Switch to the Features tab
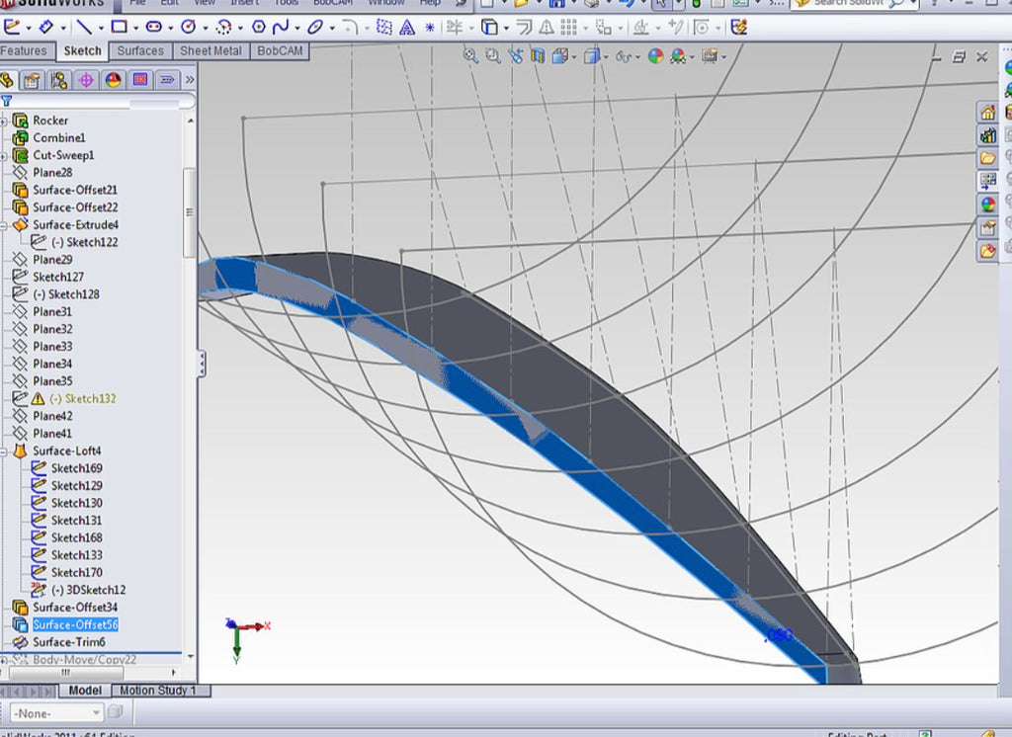This screenshot has height=737, width=1012. [25, 50]
